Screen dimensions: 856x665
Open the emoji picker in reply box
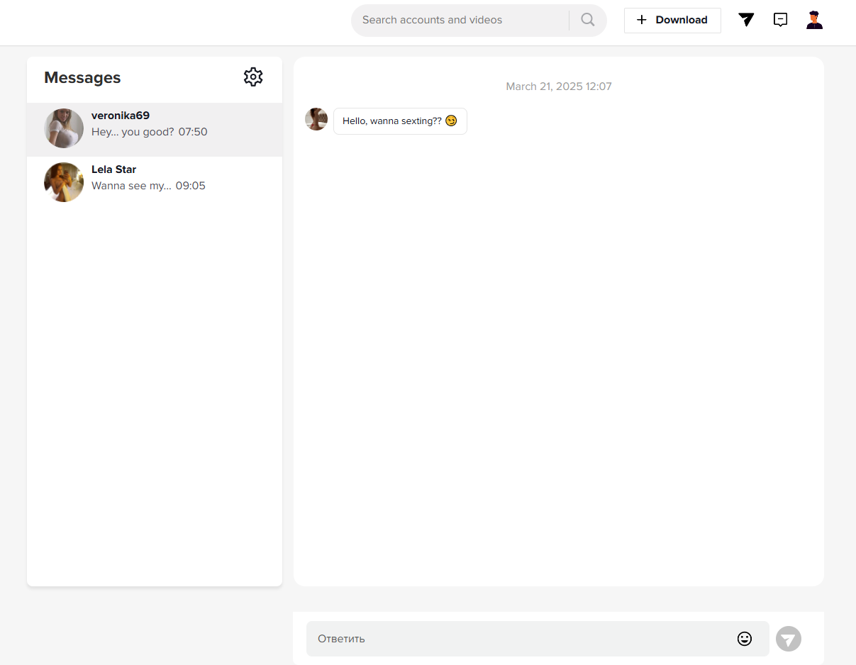pyautogui.click(x=744, y=639)
